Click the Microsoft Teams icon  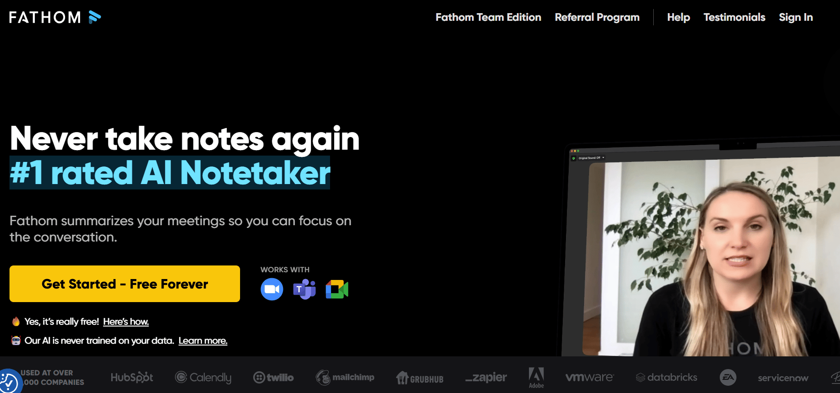[x=304, y=289]
